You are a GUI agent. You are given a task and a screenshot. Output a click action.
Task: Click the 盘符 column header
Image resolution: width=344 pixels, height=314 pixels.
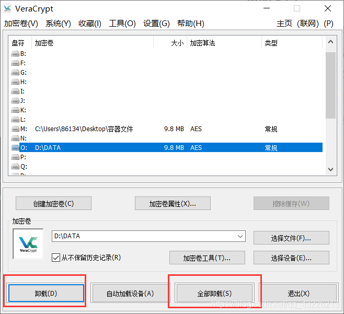pyautogui.click(x=20, y=43)
